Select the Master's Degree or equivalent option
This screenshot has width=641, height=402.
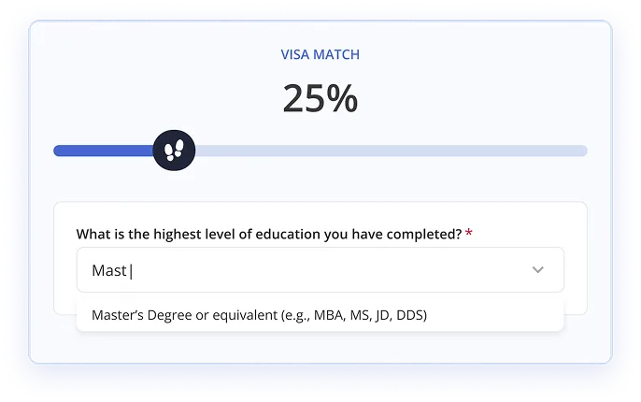(259, 315)
